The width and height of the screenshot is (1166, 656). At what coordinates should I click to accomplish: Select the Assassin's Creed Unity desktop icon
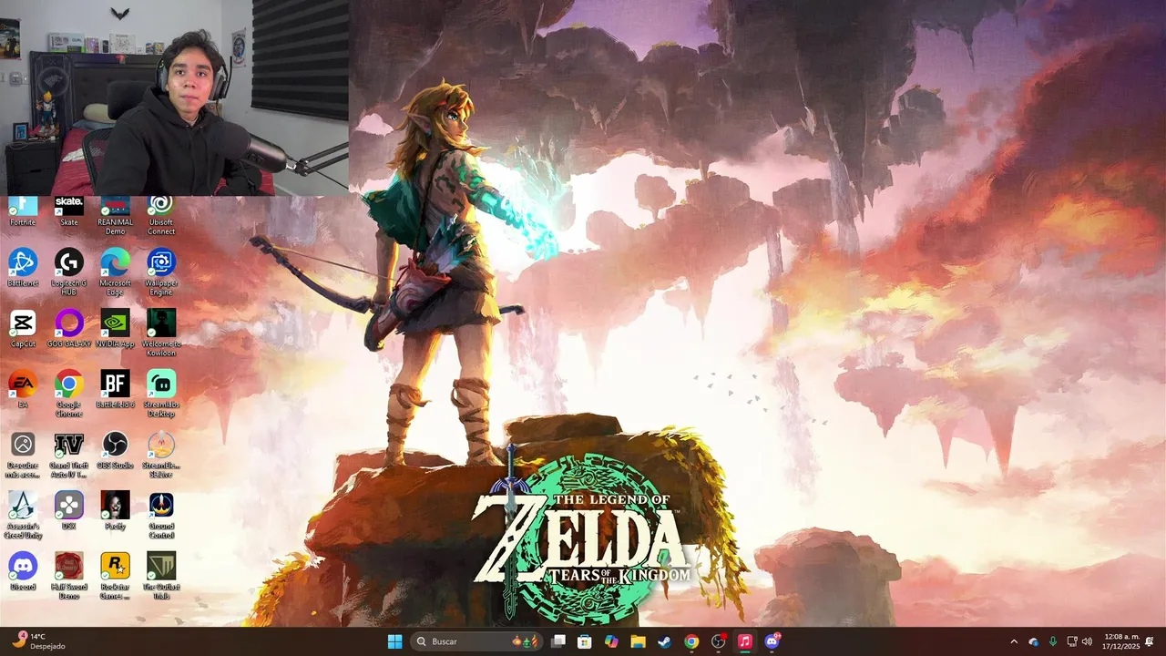tap(23, 516)
